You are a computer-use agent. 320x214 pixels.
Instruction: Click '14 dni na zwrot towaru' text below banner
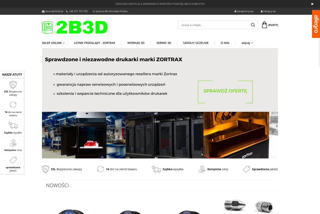tap(121, 169)
